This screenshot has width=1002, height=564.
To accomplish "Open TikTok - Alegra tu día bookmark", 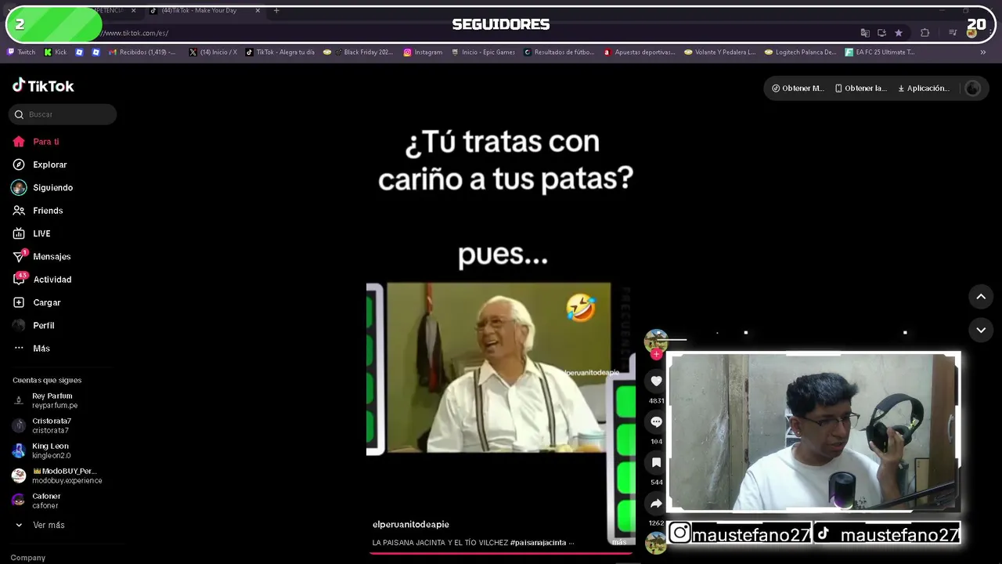I will pos(279,52).
